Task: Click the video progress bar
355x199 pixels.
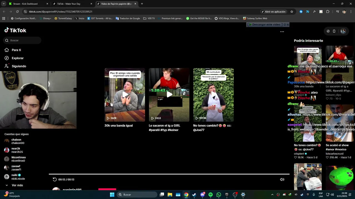Action: point(169,174)
